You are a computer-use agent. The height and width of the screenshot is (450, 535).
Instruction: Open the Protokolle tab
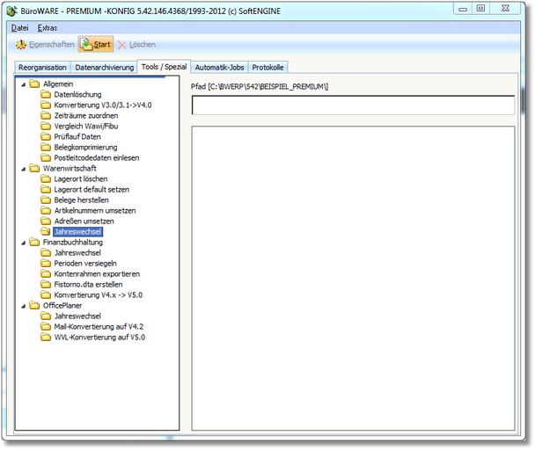268,68
